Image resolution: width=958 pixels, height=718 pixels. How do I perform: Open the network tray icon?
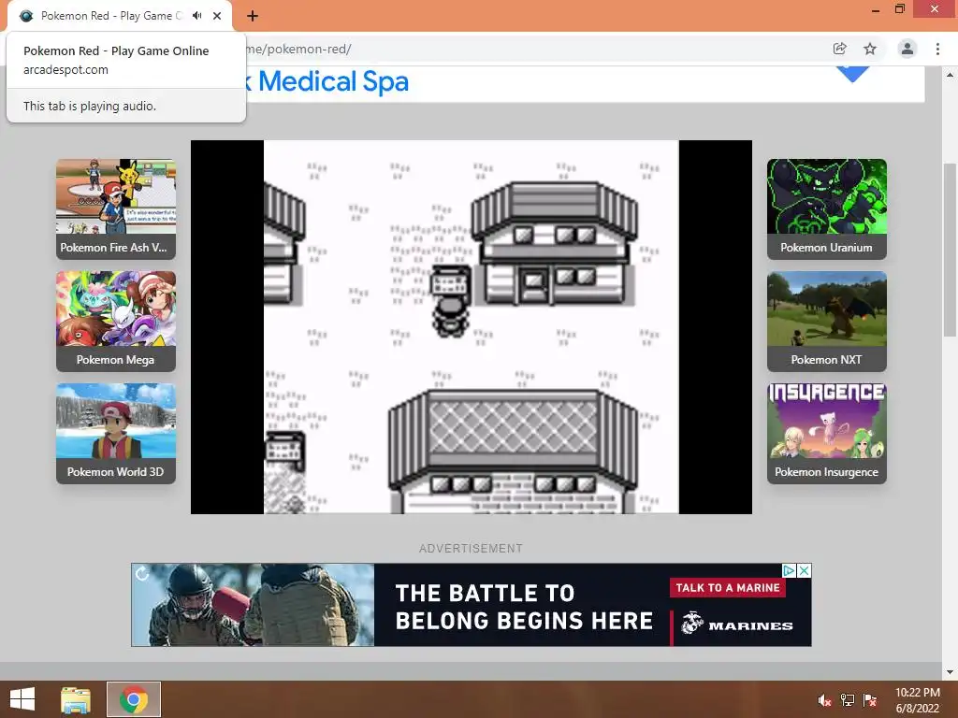[847, 699]
